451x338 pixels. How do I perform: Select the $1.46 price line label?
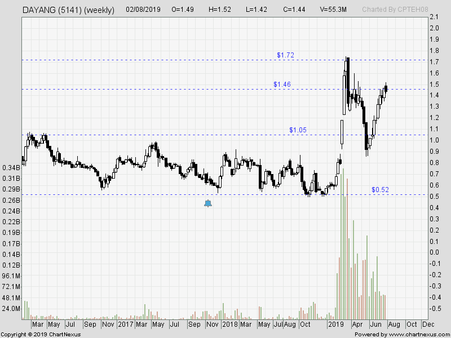click(x=282, y=84)
